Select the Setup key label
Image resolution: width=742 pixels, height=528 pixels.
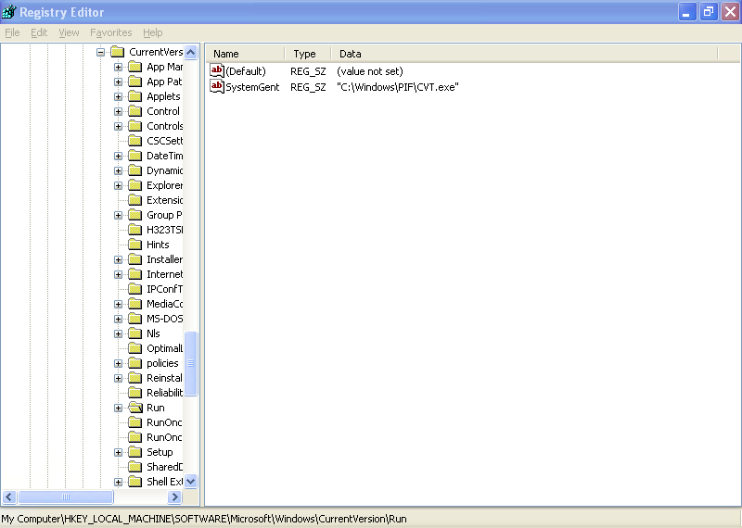point(160,452)
